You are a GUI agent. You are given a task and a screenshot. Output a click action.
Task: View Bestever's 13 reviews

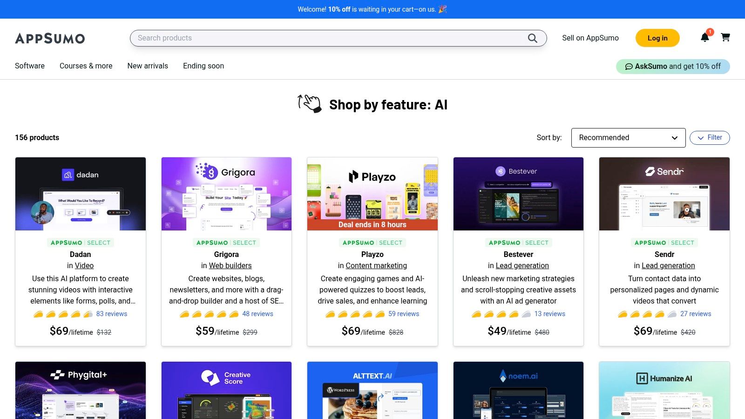(x=550, y=314)
